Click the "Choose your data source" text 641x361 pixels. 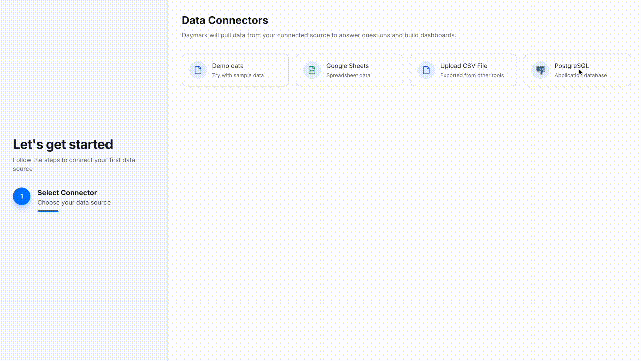coord(74,202)
